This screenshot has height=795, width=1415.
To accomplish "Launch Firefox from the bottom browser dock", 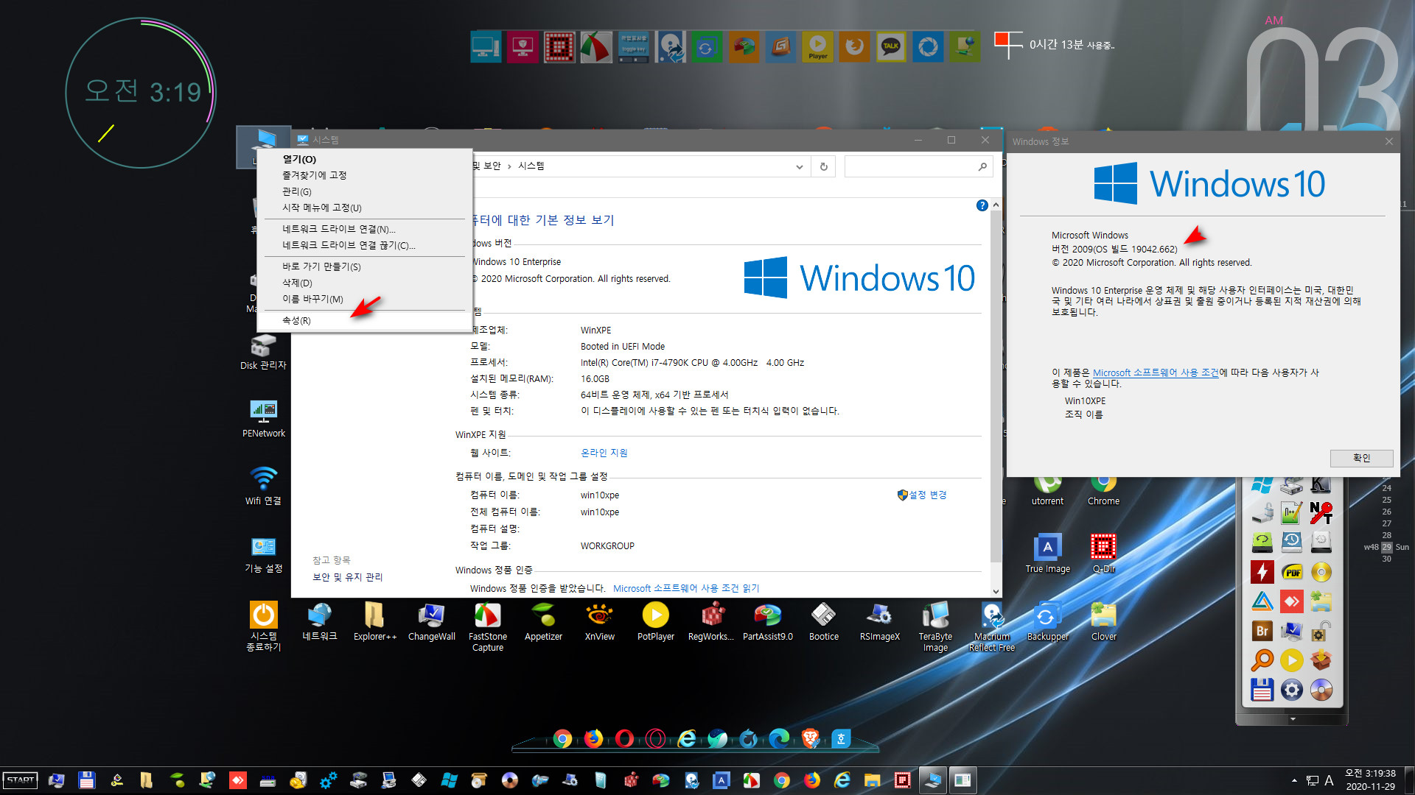I will [593, 738].
